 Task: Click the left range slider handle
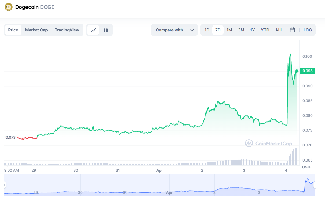[5, 185]
